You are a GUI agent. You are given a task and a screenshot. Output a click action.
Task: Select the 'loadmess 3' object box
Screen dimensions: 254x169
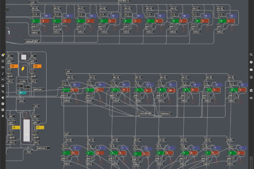tap(43, 148)
